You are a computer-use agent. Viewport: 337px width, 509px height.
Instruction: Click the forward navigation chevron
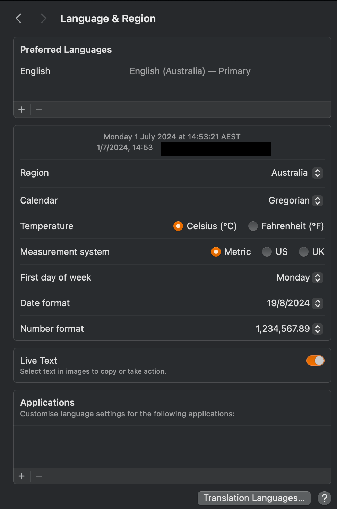coord(43,18)
